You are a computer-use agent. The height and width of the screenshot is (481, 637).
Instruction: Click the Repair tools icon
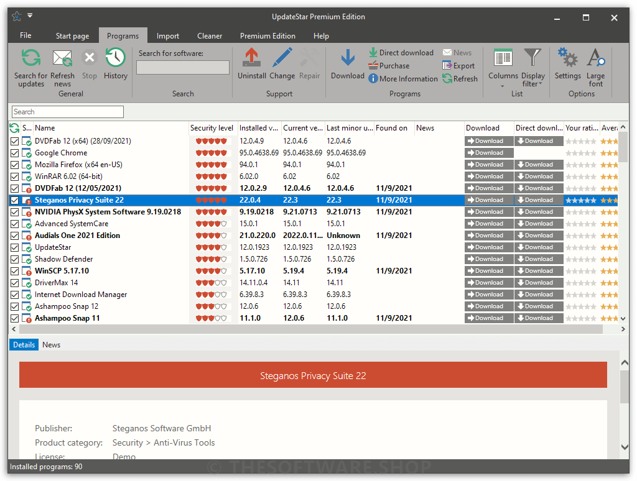tap(310, 57)
